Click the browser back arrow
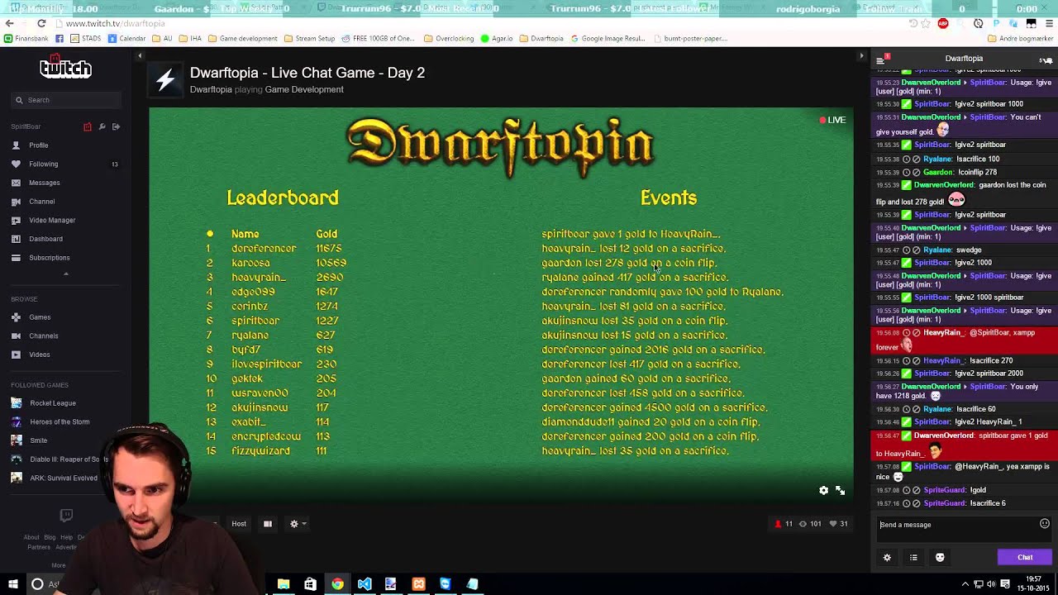This screenshot has height=595, width=1058. pyautogui.click(x=9, y=23)
